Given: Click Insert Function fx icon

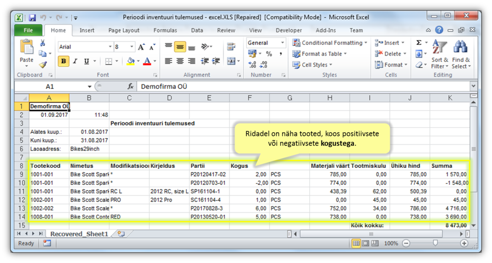Looking at the screenshot, I should click(131, 86).
